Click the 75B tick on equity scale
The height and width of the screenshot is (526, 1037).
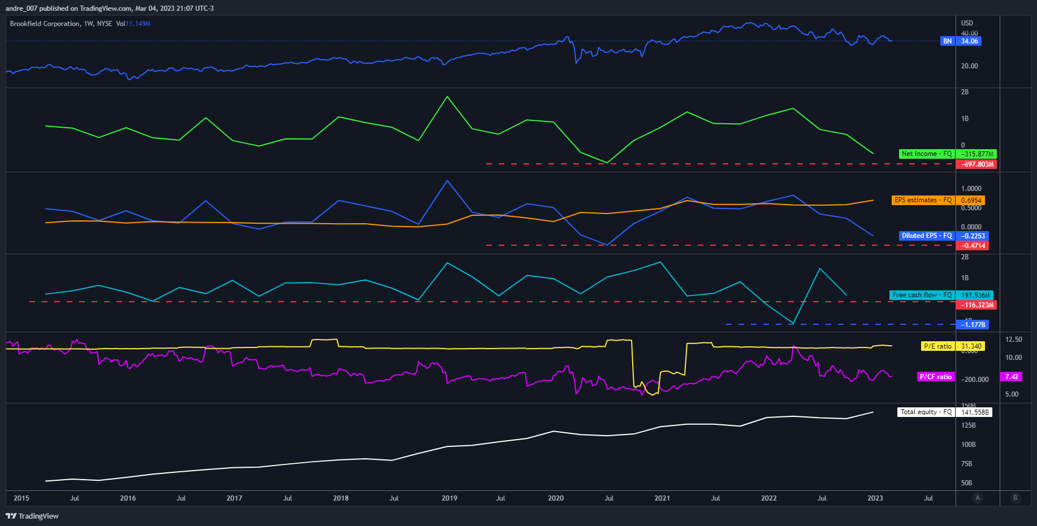click(967, 464)
